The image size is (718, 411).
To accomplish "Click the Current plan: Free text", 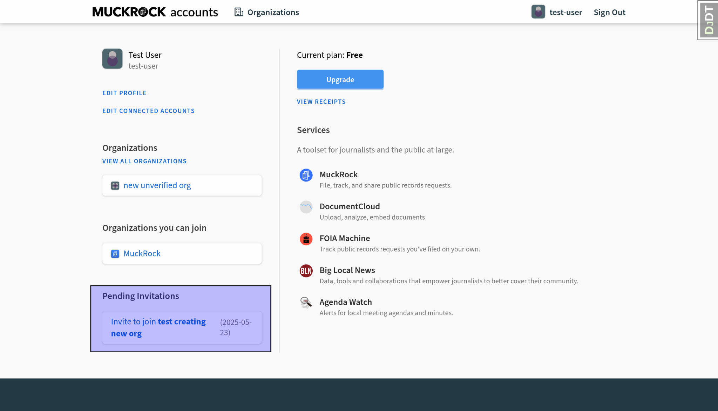I will click(330, 55).
